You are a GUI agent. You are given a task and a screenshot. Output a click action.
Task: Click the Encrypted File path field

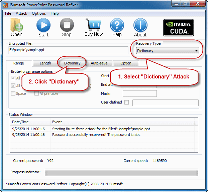coord(68,50)
